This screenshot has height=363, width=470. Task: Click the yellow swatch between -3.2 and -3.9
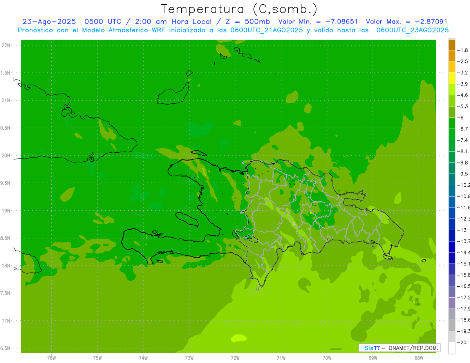452,78
